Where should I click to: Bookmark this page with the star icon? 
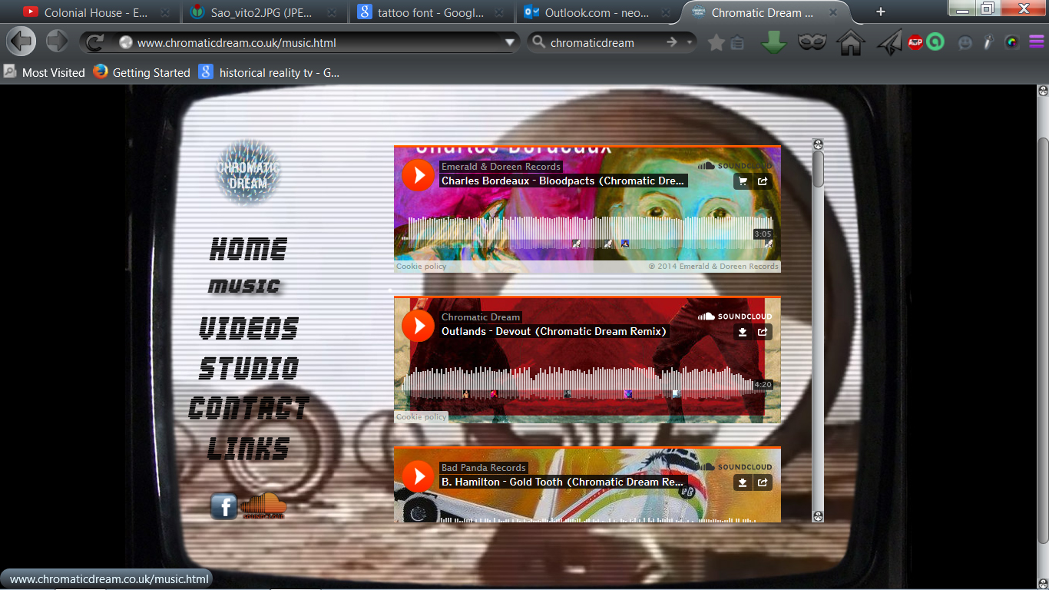click(x=716, y=43)
